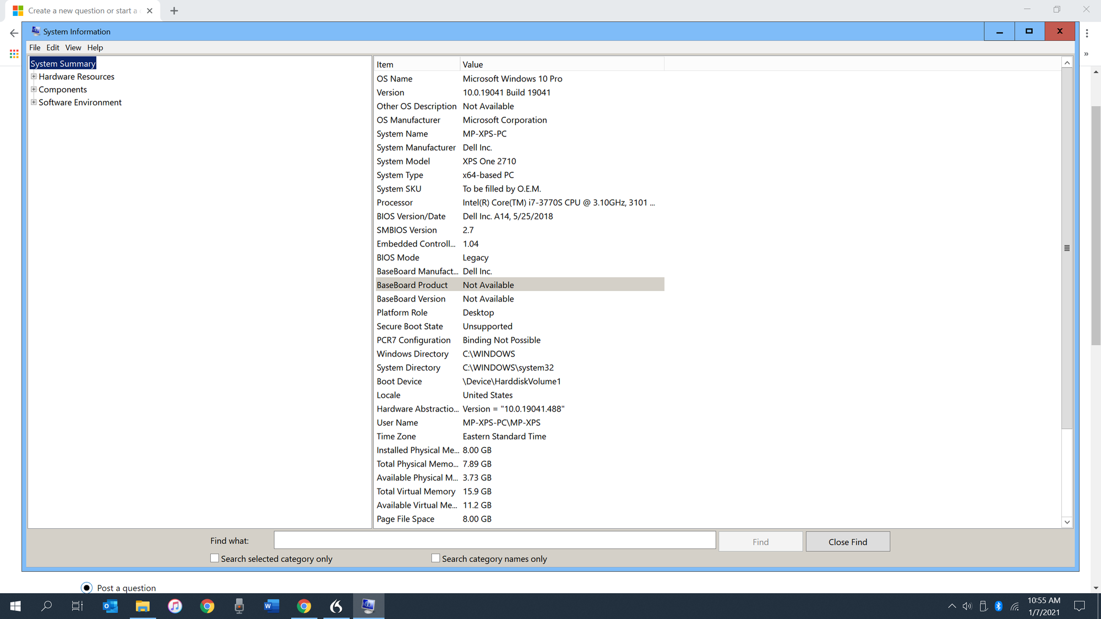This screenshot has width=1101, height=619.
Task: Select the System Model row
Action: (x=520, y=161)
